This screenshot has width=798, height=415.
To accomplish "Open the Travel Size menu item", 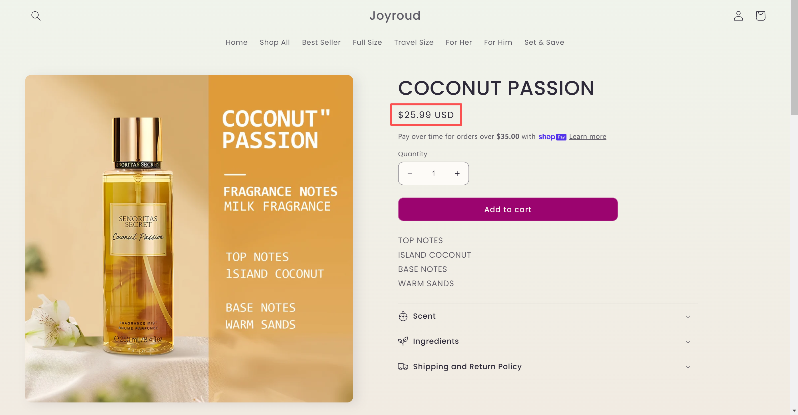I will (413, 42).
